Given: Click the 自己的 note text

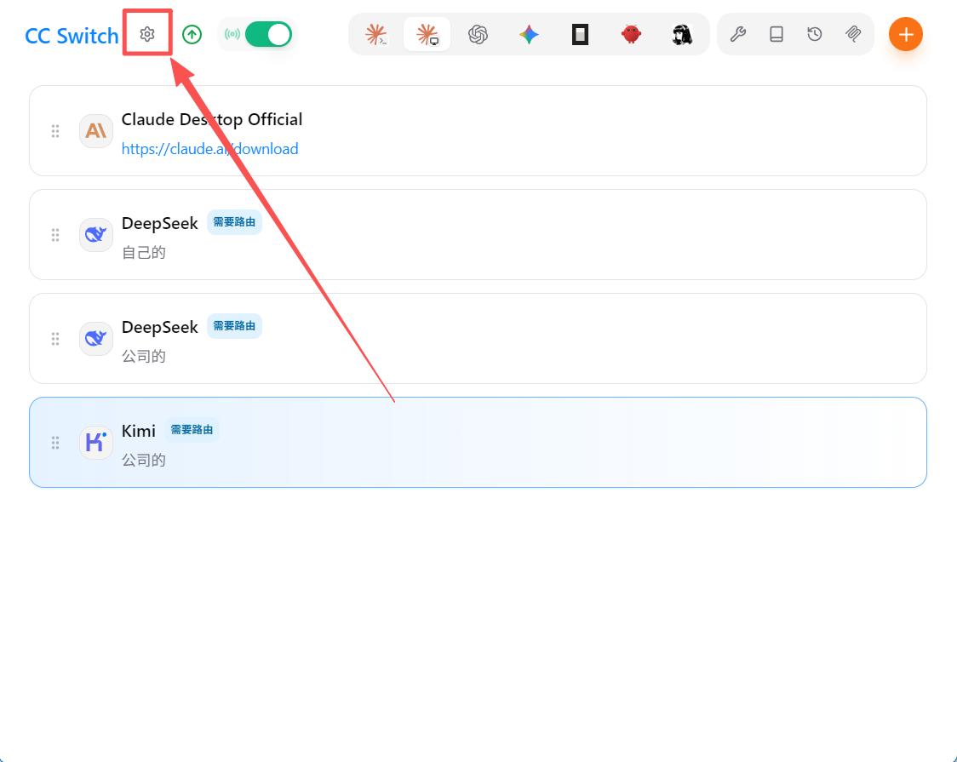Looking at the screenshot, I should [143, 253].
